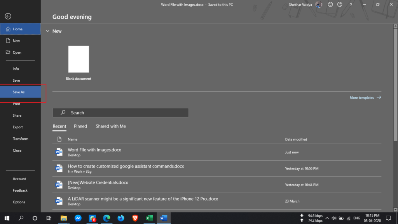Switch to the Pinned tab

click(80, 126)
